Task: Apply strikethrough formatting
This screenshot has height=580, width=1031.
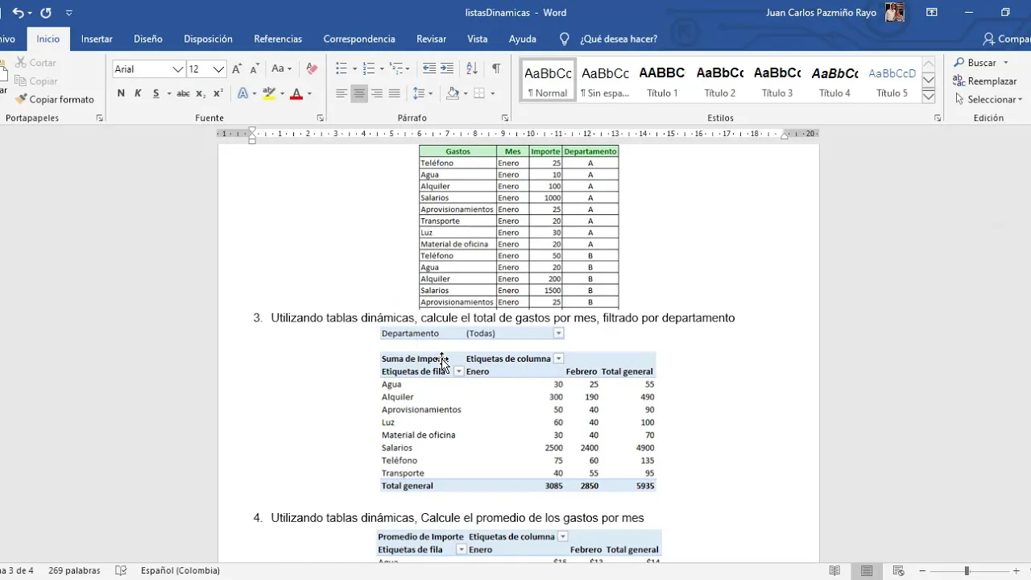Action: 183,93
